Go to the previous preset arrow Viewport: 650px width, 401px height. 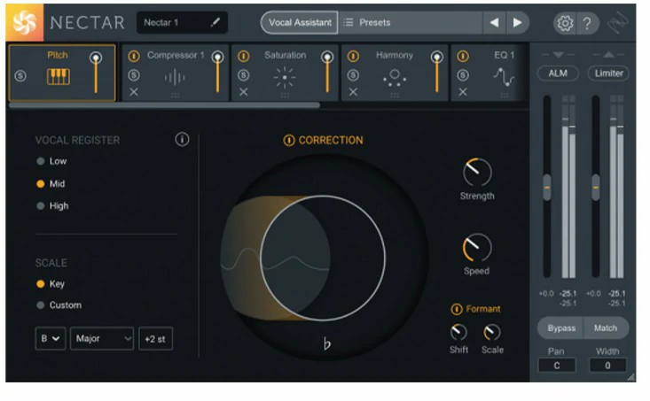coord(494,23)
